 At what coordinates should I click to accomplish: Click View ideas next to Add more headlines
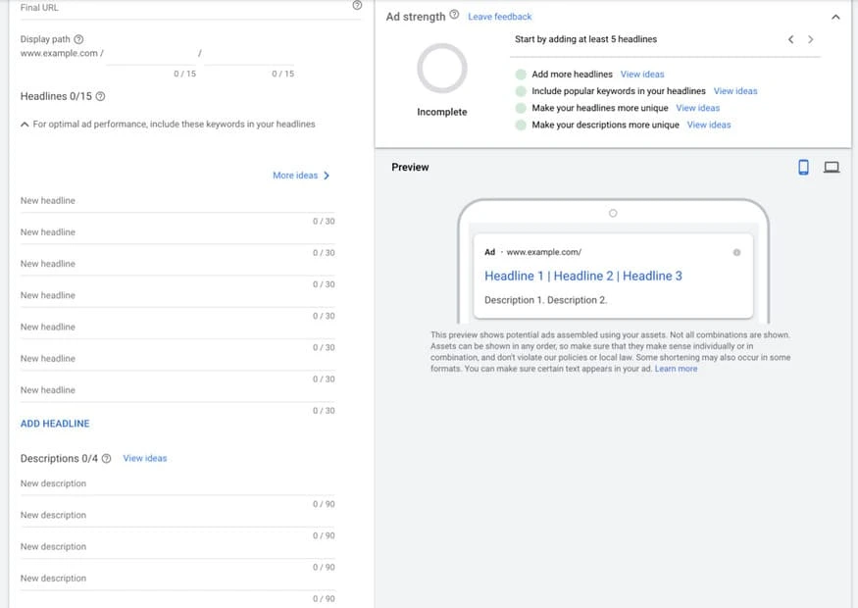[642, 74]
